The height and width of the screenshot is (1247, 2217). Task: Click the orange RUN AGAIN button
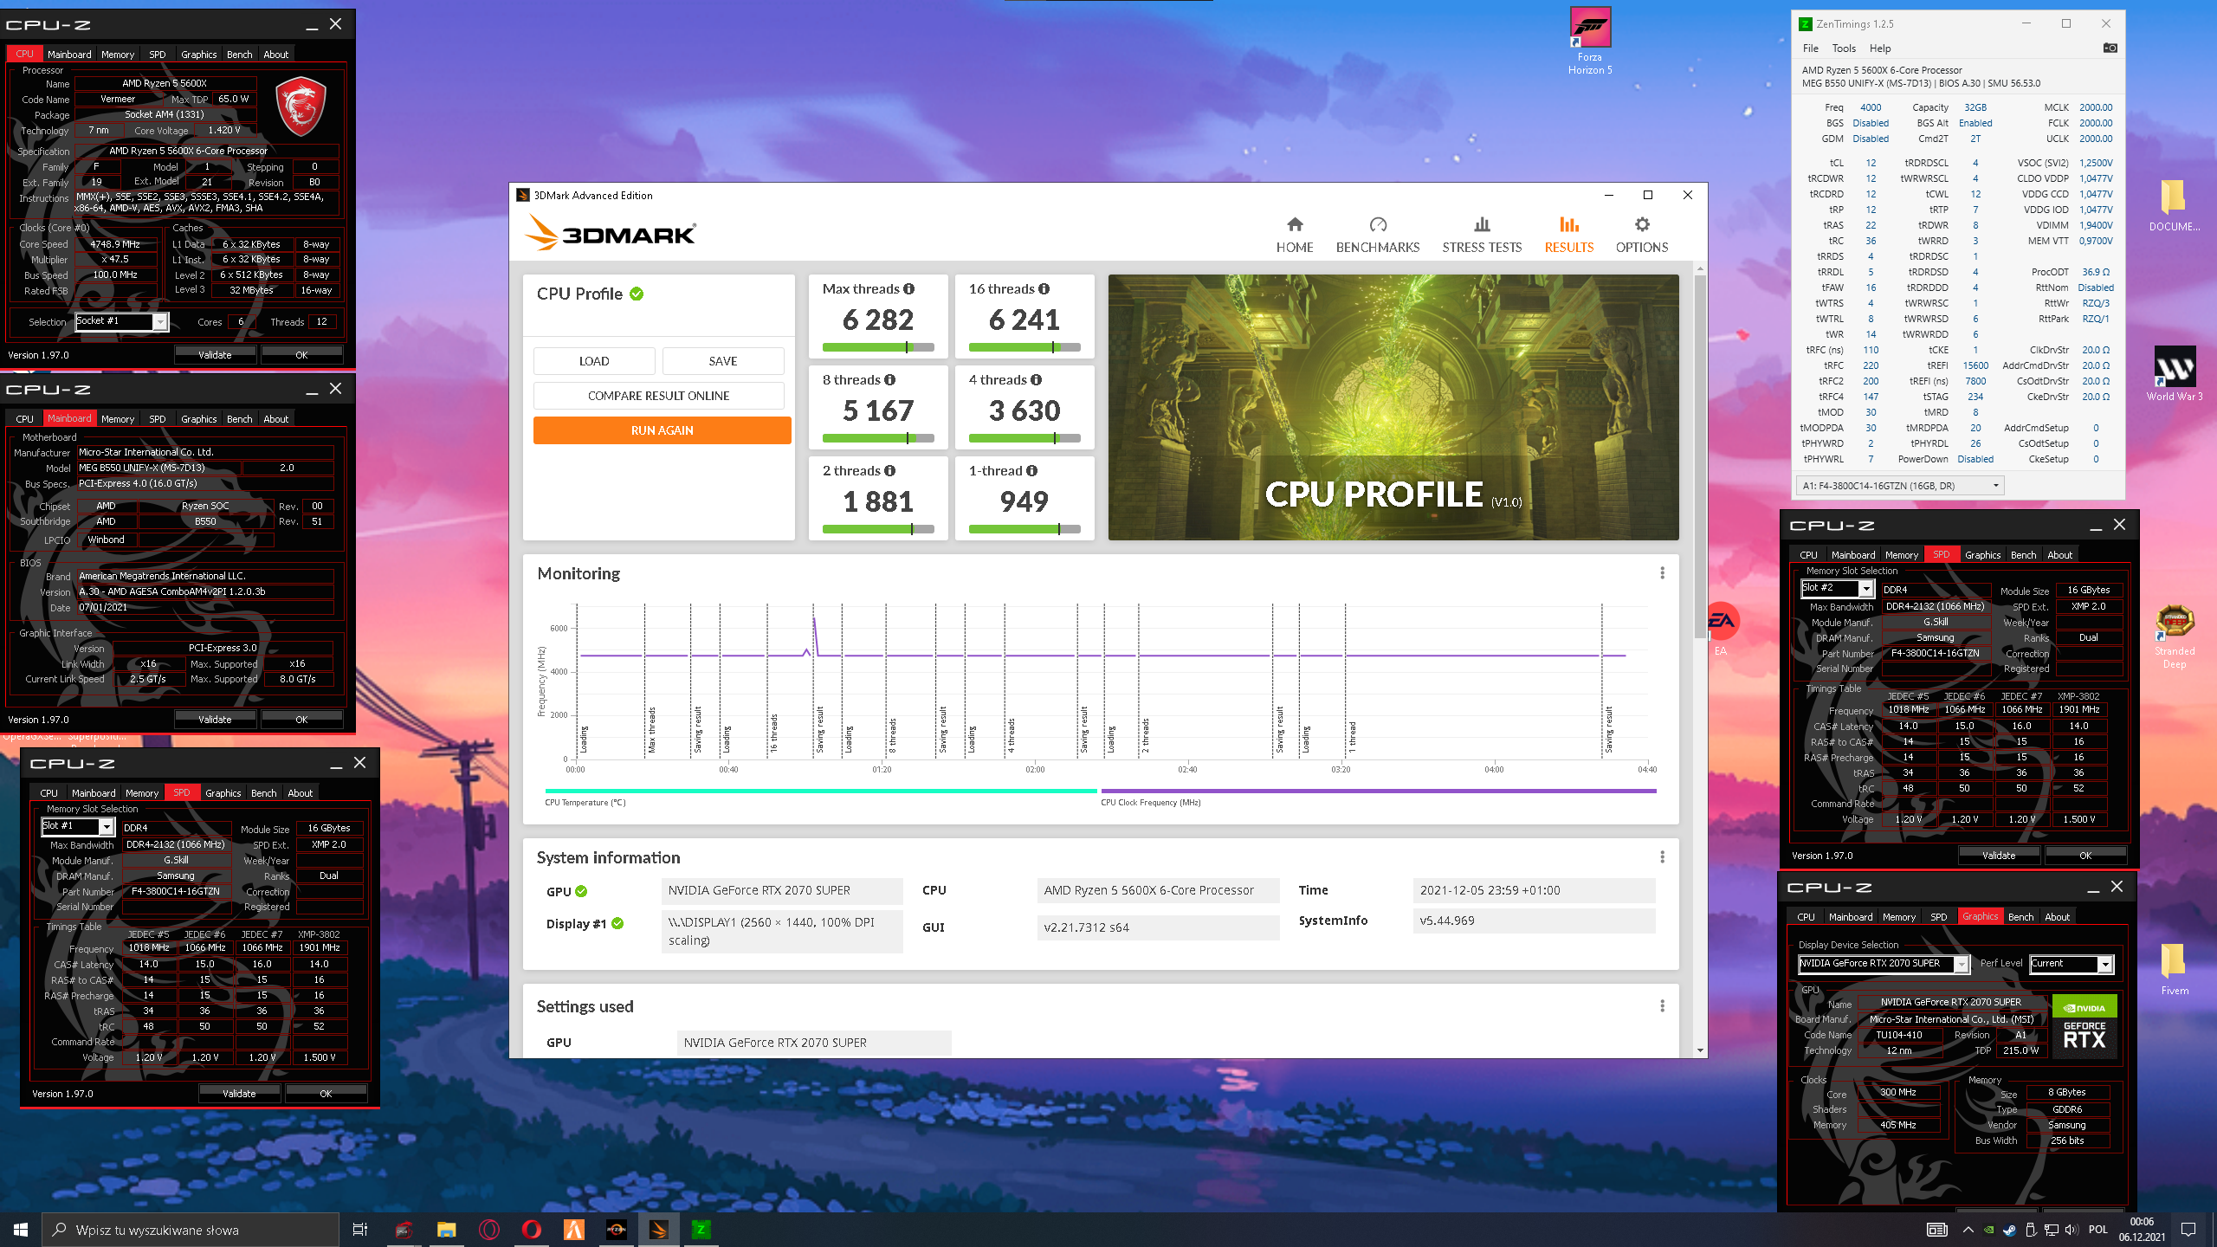[x=663, y=430]
